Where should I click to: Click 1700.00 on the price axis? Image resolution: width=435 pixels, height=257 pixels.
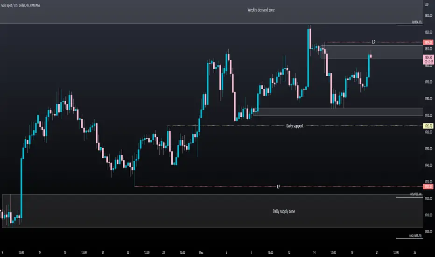[428, 232]
